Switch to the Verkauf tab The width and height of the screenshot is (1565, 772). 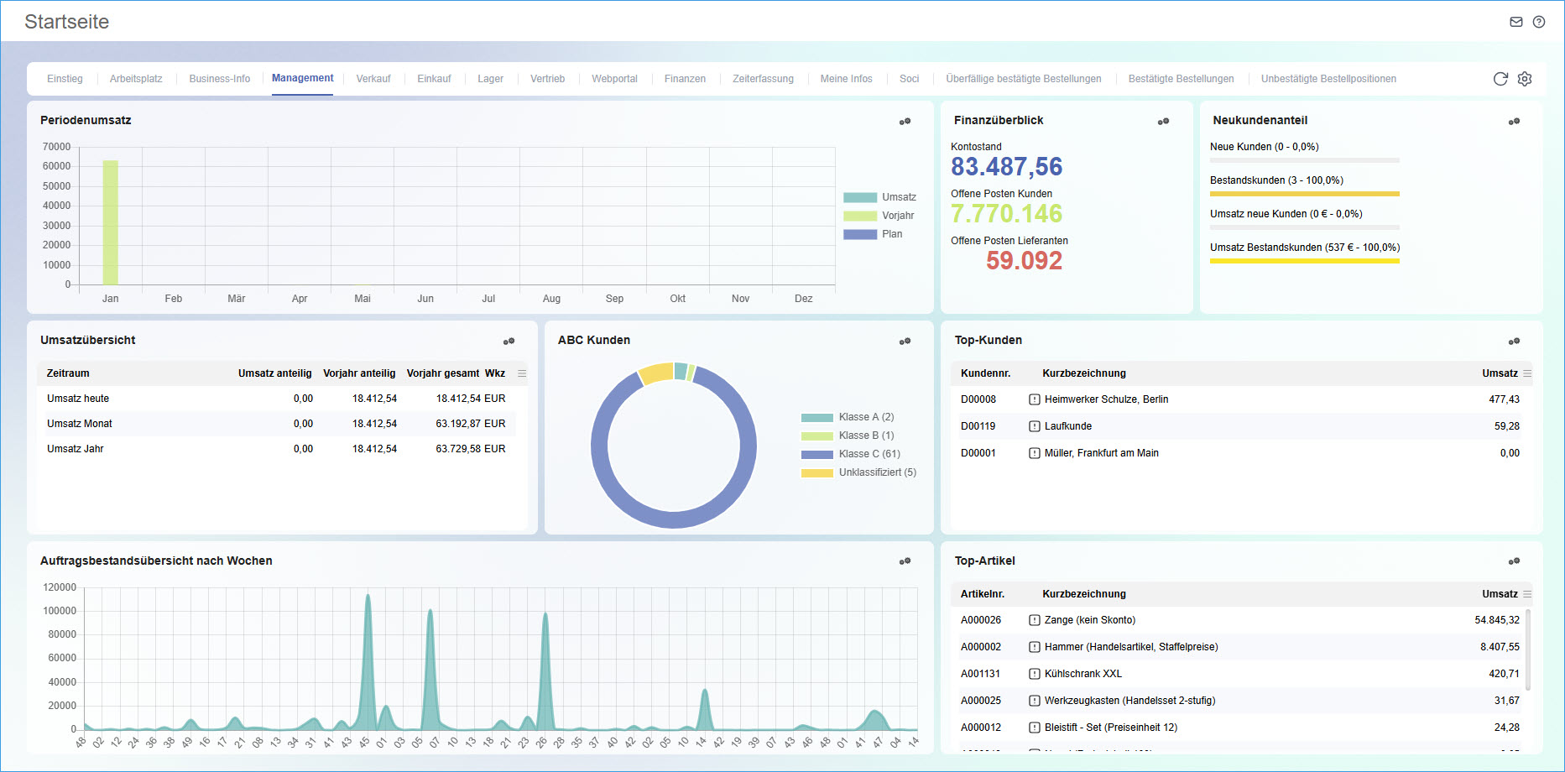pyautogui.click(x=373, y=79)
